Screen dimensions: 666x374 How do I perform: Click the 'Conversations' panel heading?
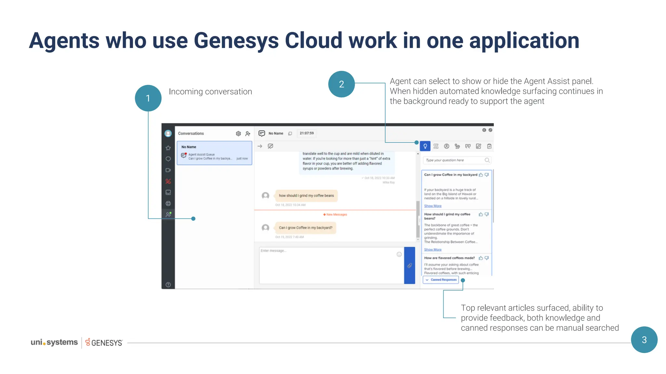[x=191, y=133]
